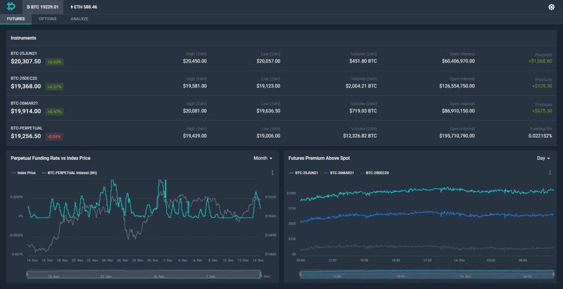
Task: Click right handle of funding chart navigator
Action: 261,274
